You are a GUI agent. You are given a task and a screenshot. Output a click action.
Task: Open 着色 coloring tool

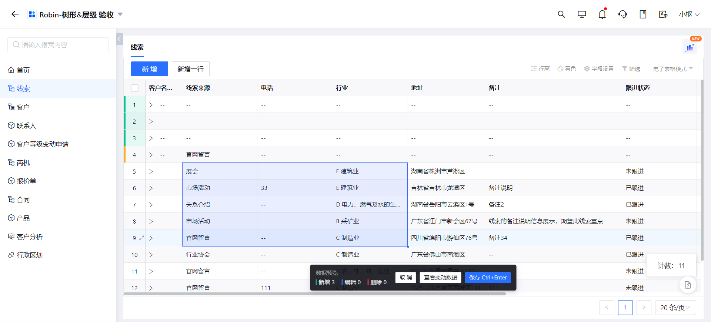point(567,69)
